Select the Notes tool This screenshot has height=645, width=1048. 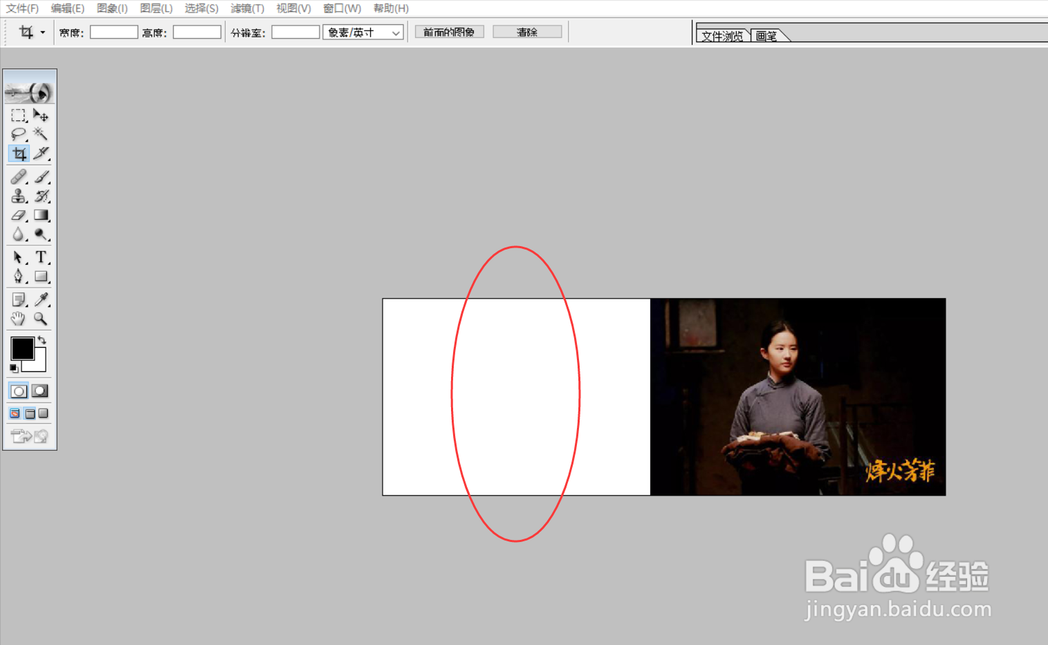(19, 299)
